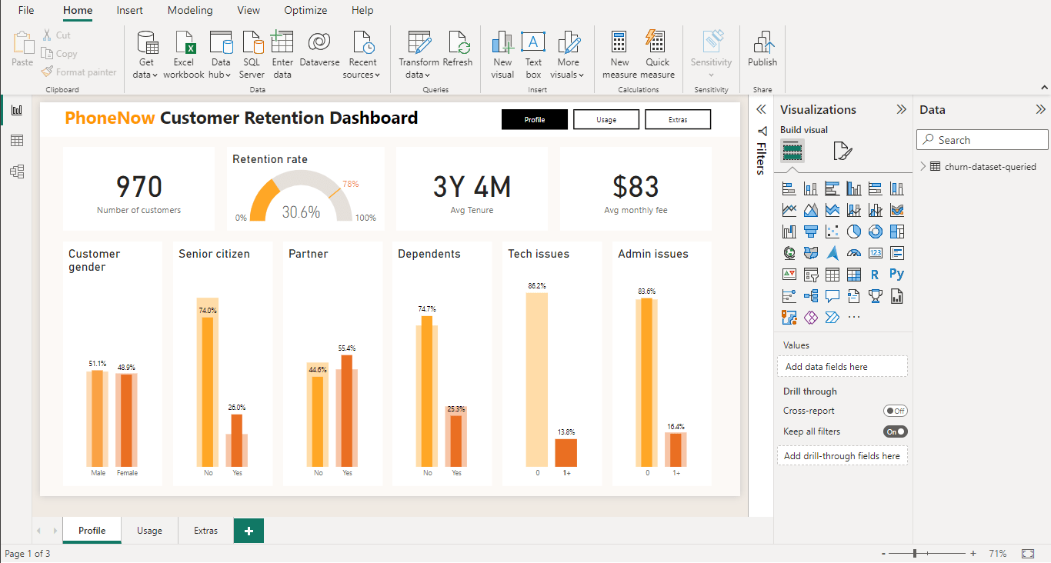Publish the report

point(762,49)
